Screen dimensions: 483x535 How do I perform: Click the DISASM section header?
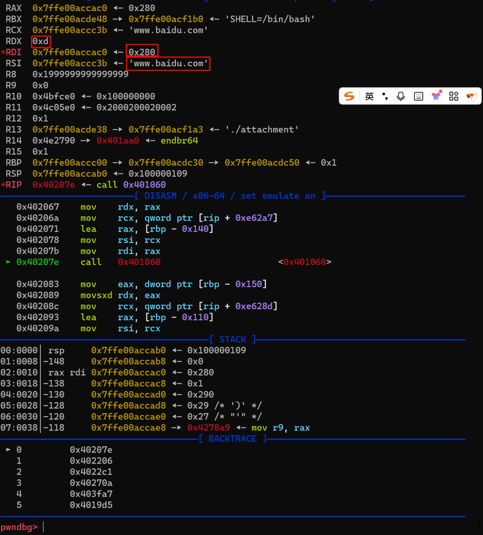230,196
